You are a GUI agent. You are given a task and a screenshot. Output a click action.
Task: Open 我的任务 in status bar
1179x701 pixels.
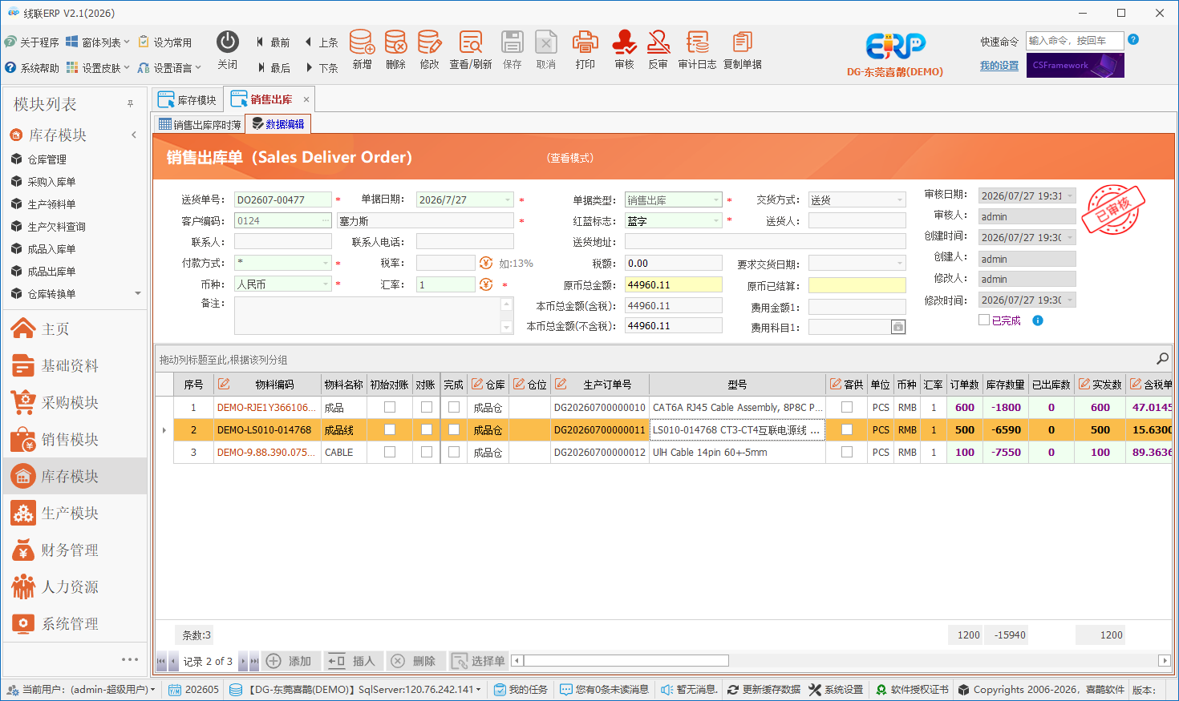(x=521, y=690)
